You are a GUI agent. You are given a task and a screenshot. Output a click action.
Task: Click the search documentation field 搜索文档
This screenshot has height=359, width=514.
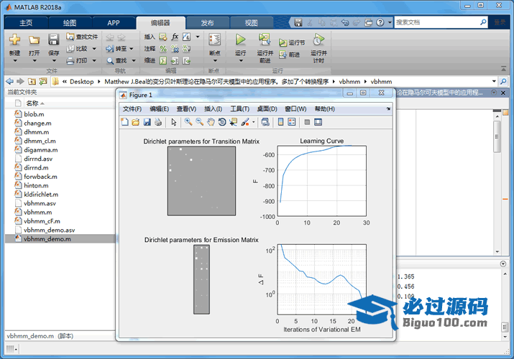click(x=436, y=22)
